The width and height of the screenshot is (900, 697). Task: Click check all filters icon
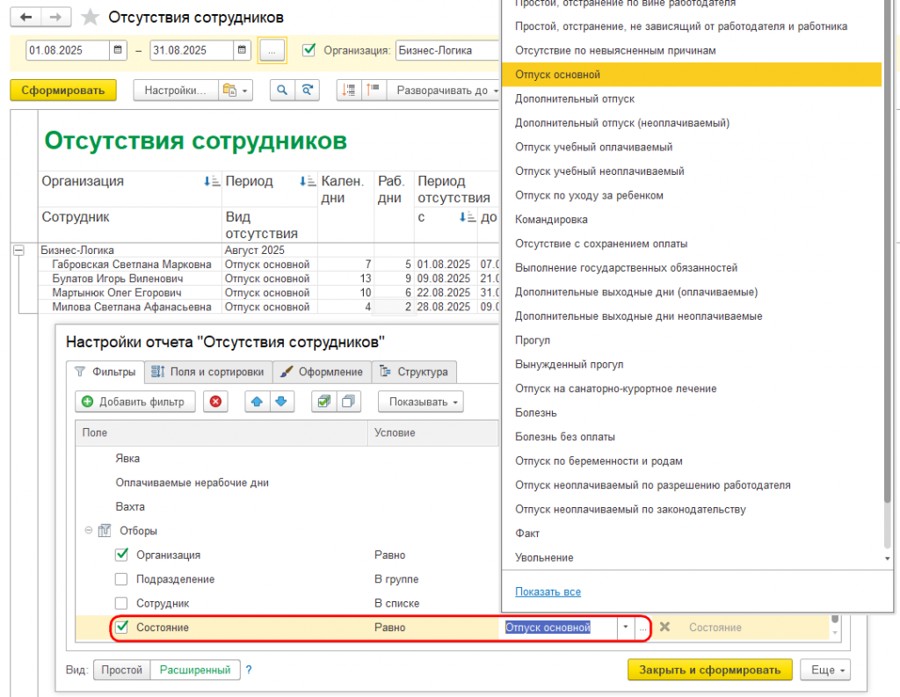click(x=323, y=402)
